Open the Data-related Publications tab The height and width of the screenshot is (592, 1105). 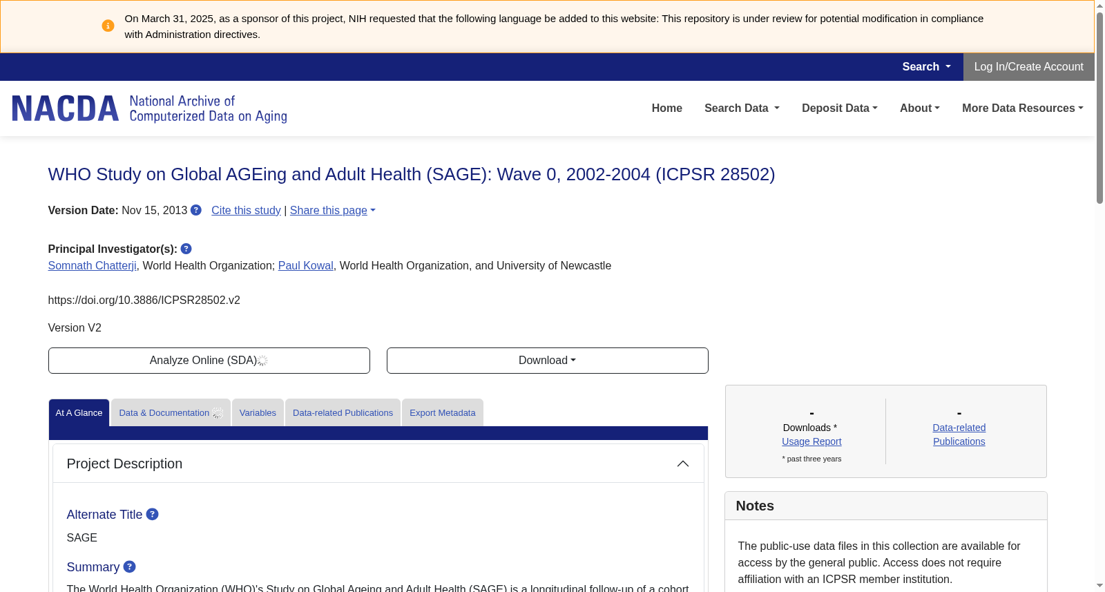point(343,413)
